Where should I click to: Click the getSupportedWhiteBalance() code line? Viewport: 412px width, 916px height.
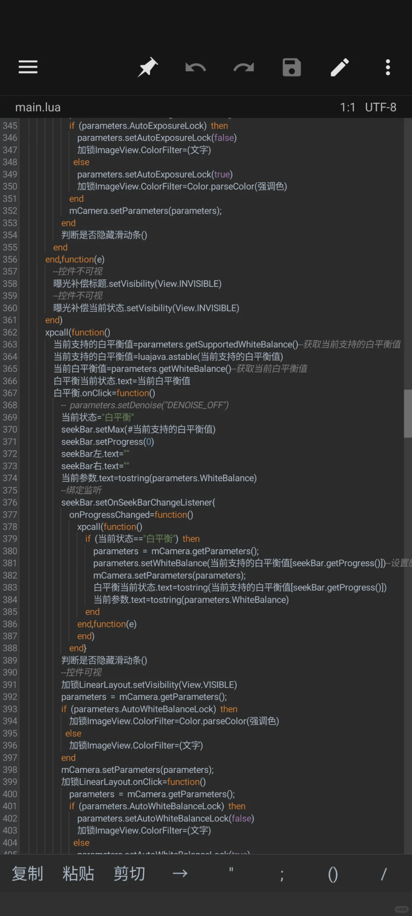coord(227,344)
